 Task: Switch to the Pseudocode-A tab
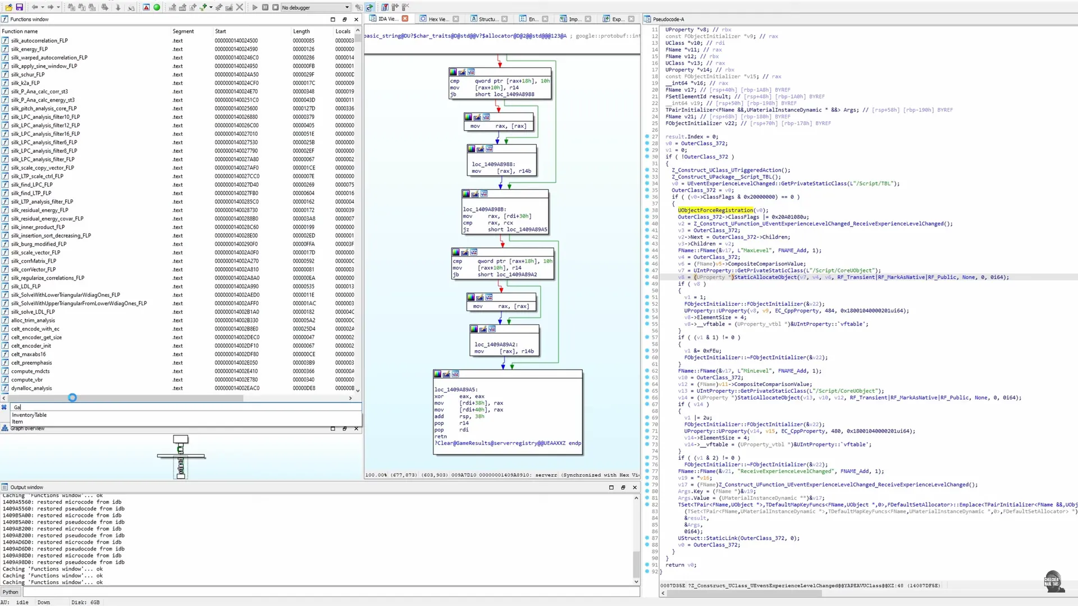(x=669, y=19)
